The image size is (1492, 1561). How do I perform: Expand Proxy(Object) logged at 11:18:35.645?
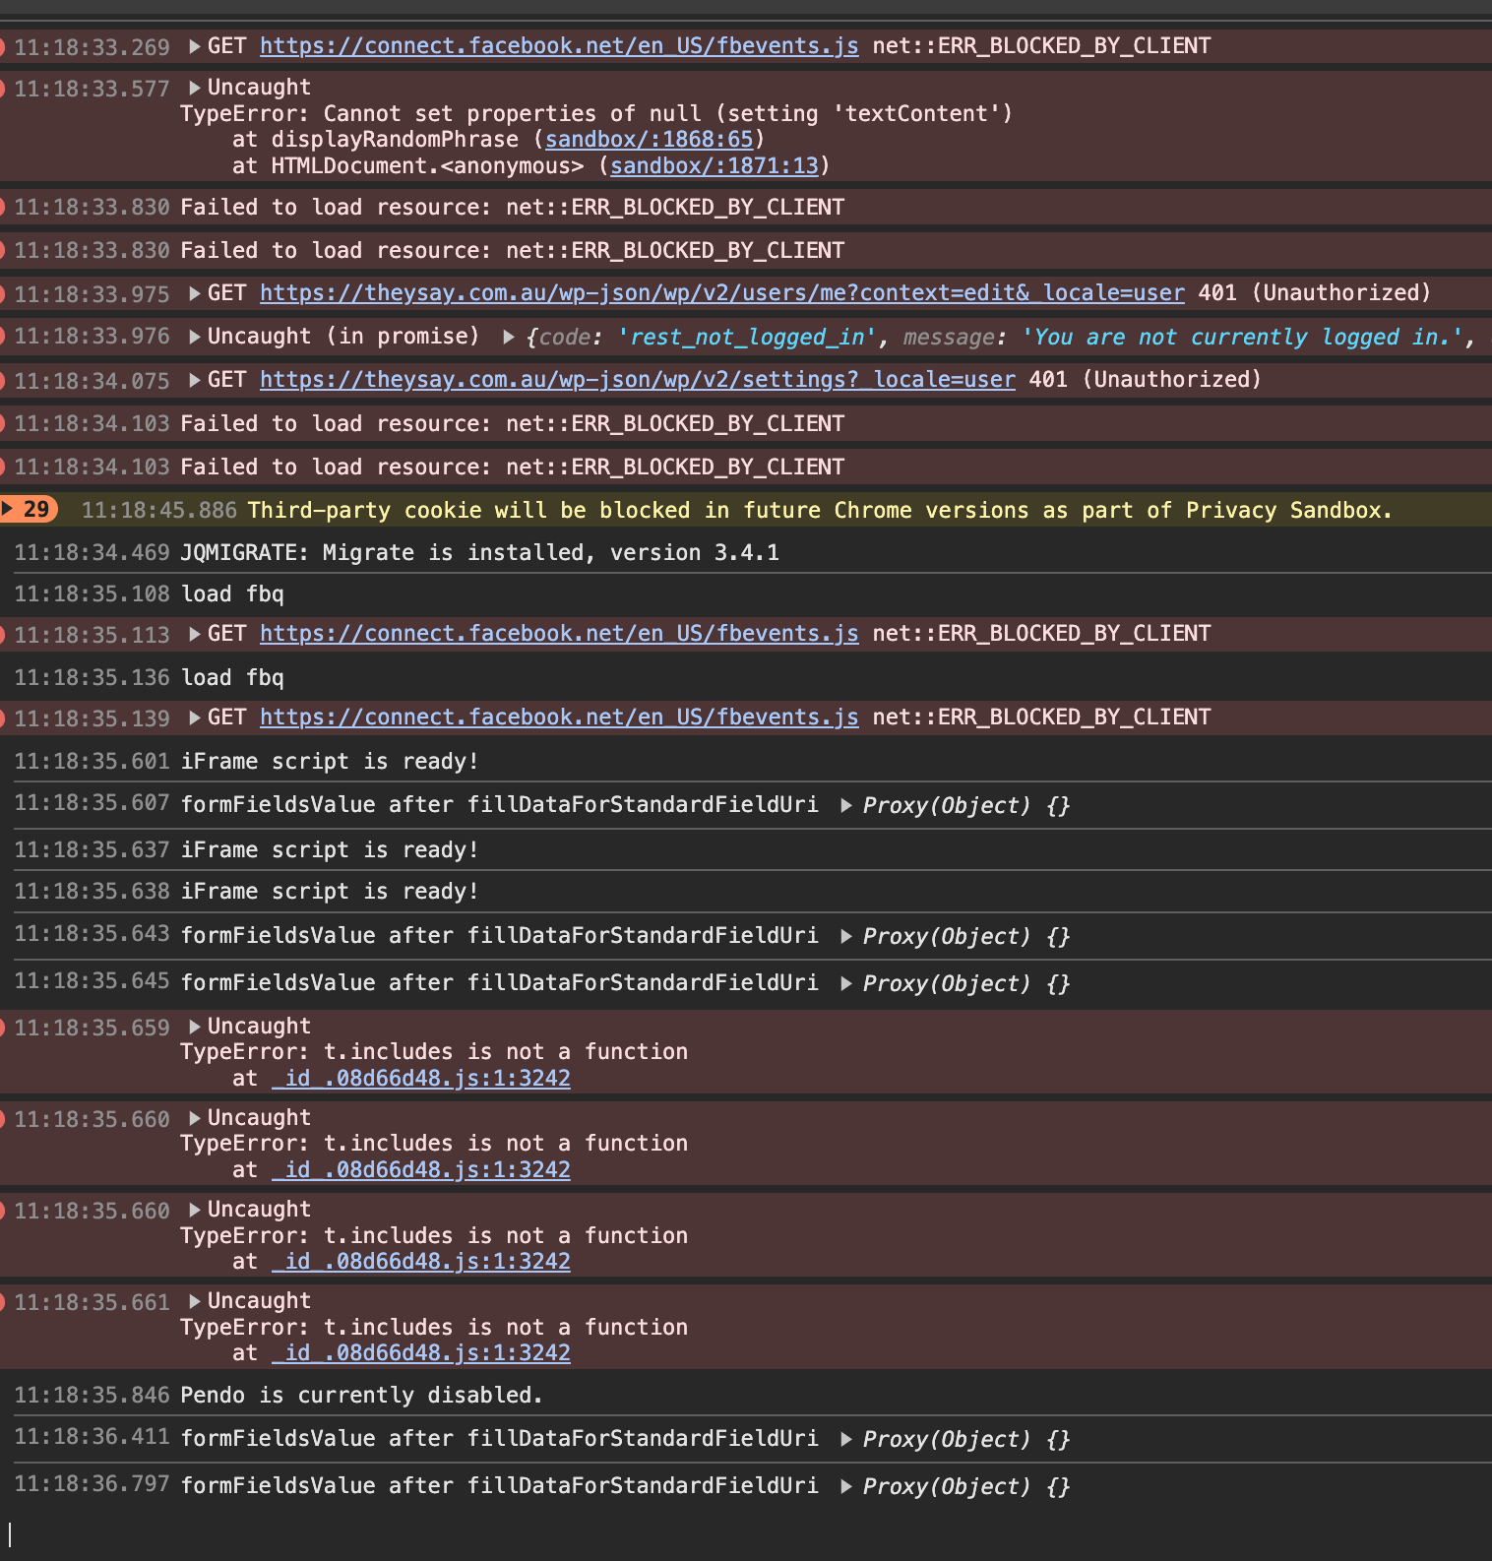[x=845, y=983]
